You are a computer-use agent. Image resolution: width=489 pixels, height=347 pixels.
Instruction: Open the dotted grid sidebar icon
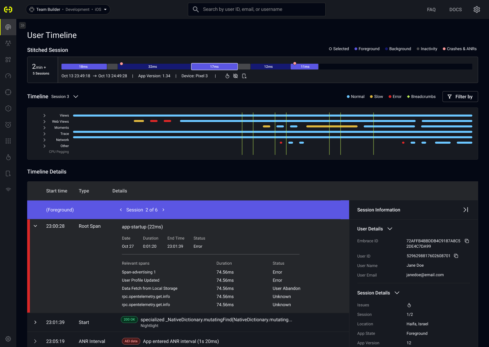(8, 141)
